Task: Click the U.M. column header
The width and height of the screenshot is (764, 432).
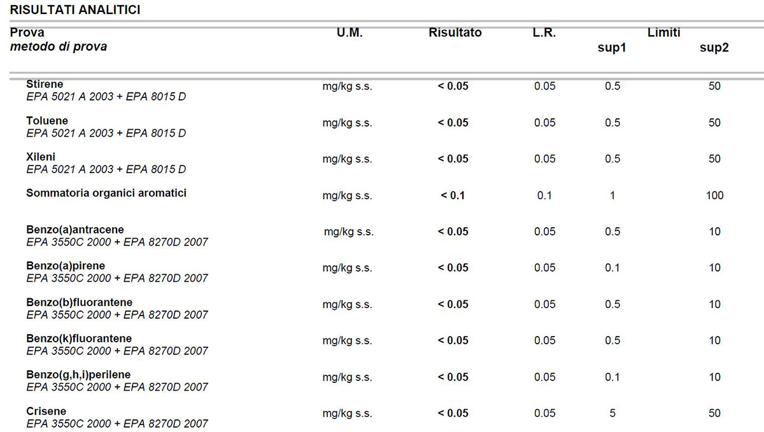Action: coord(350,32)
